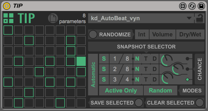
Task: Toggle the round RANDOMIZE button
Action: (93, 34)
